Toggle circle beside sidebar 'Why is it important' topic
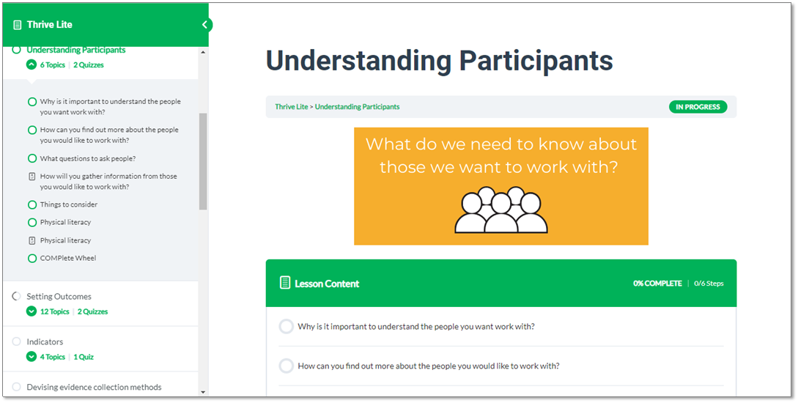 tap(32, 102)
